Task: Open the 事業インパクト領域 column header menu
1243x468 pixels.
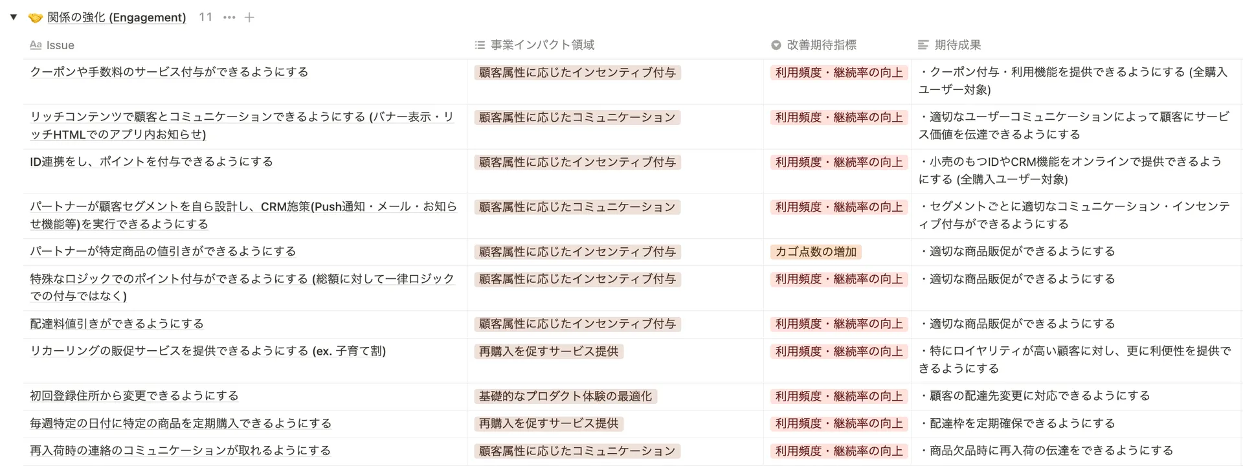Action: 542,45
